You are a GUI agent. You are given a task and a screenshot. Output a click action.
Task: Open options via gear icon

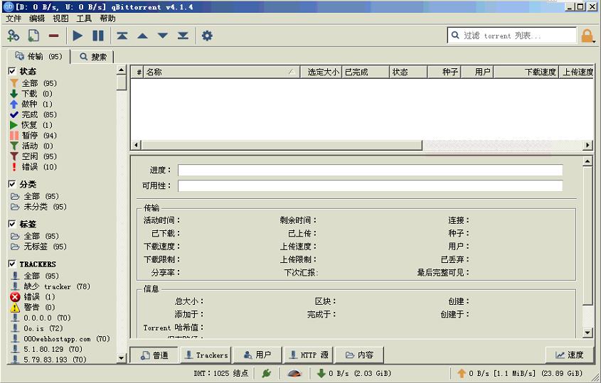pos(207,36)
